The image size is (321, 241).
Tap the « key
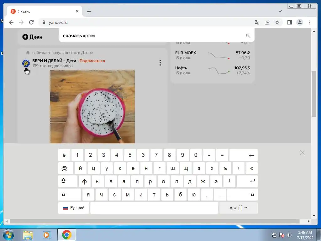[x=252, y=168]
